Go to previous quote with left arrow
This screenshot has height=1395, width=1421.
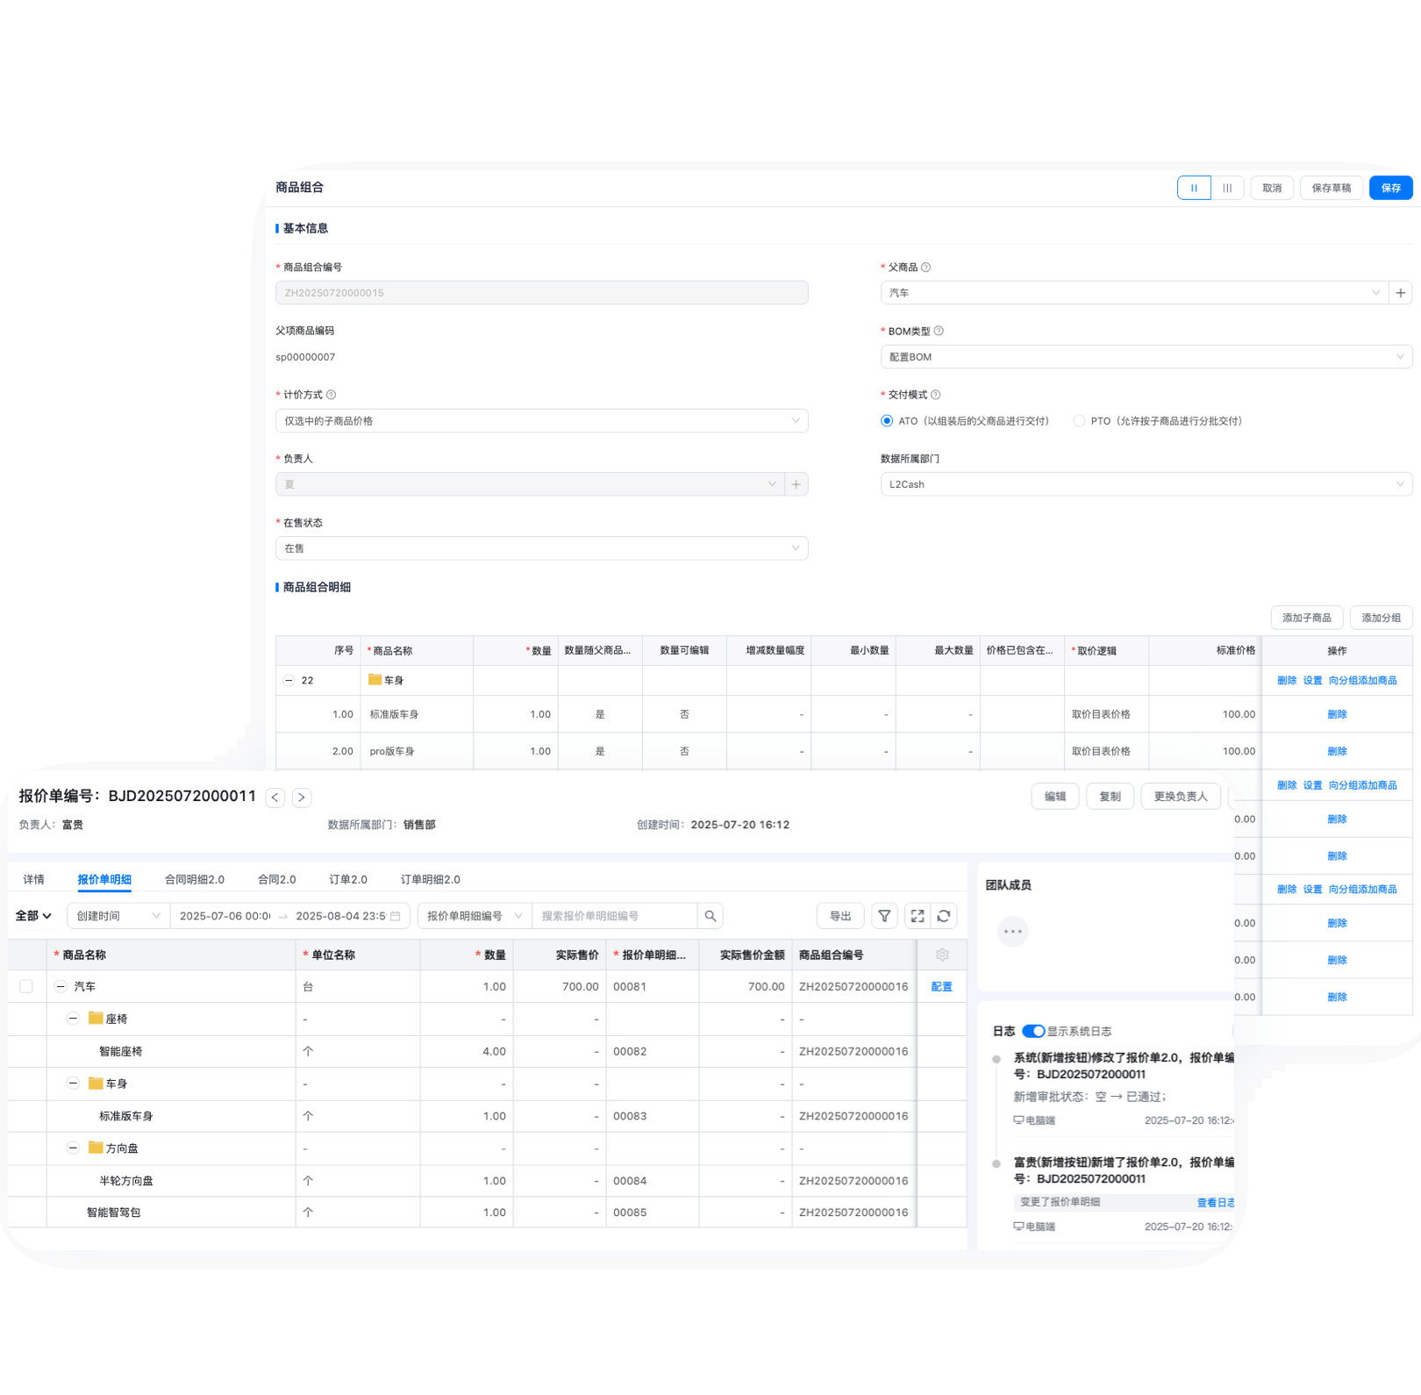275,798
